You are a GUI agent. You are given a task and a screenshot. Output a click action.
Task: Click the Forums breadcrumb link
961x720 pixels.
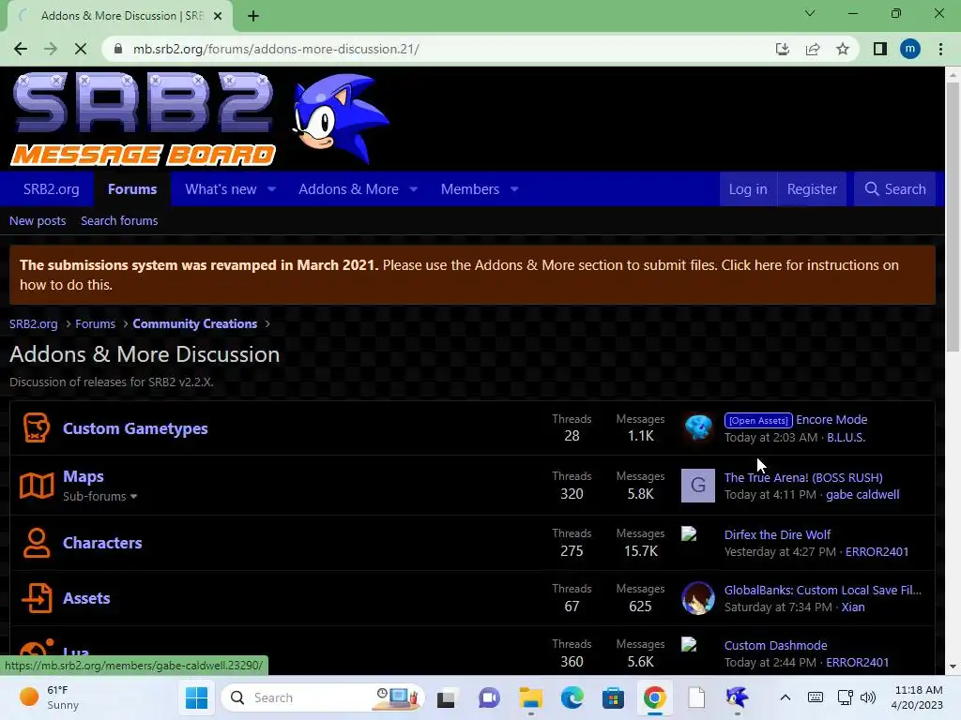(95, 323)
